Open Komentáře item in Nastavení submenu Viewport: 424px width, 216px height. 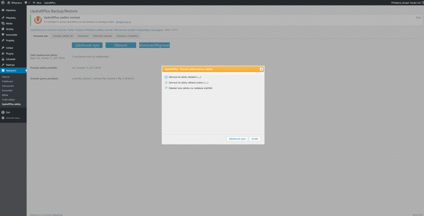pyautogui.click(x=7, y=91)
